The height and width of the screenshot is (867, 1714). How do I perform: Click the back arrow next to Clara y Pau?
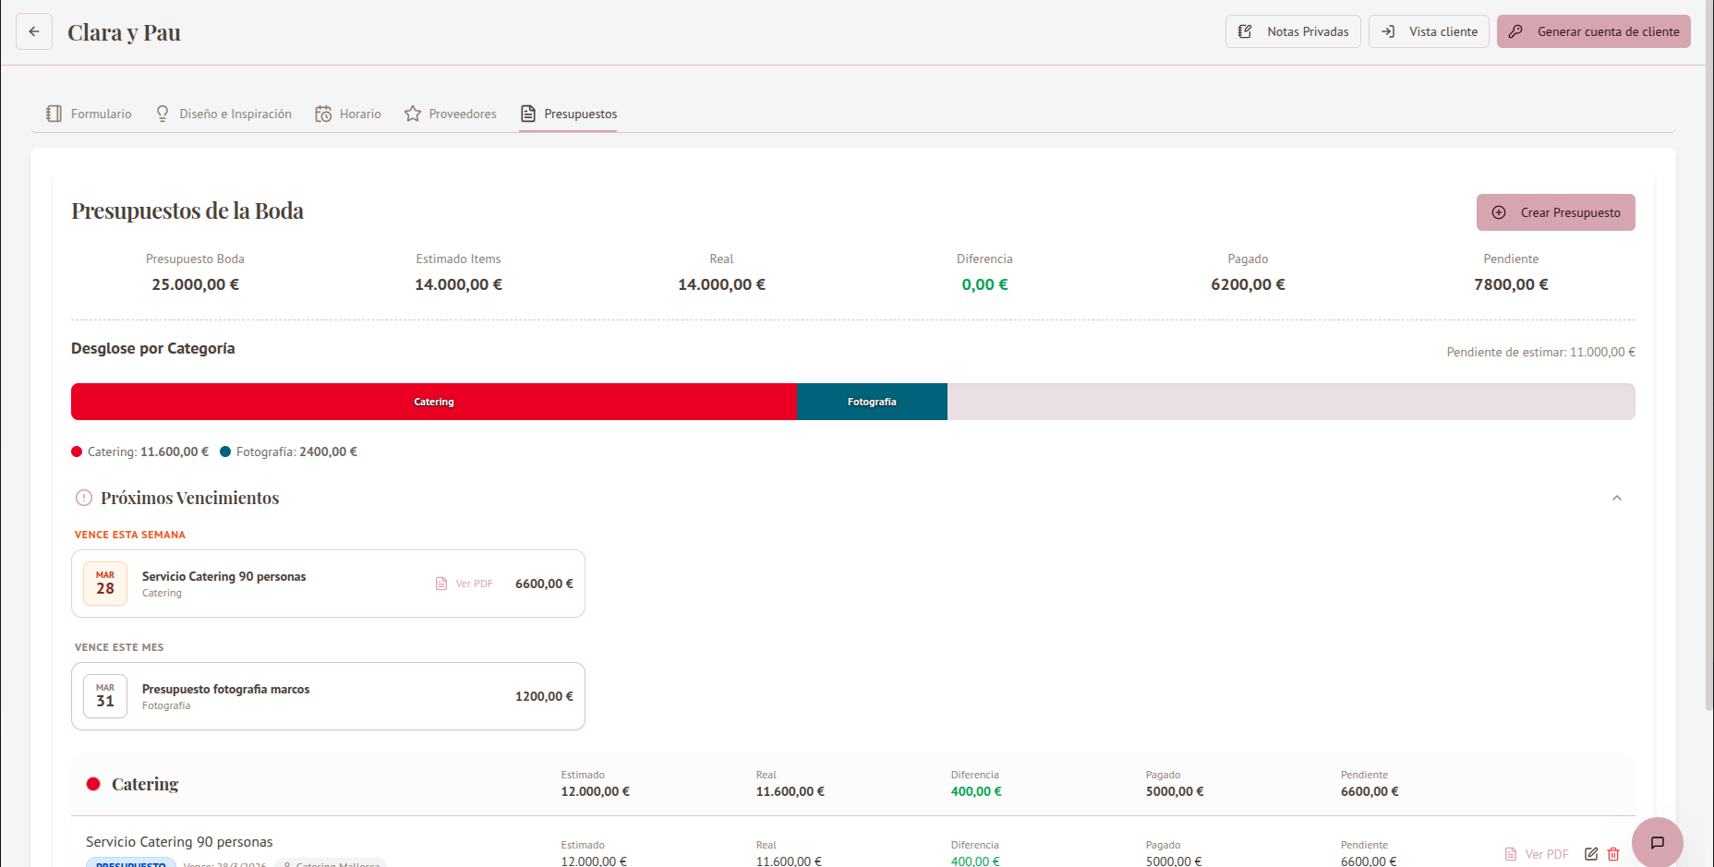tap(34, 31)
